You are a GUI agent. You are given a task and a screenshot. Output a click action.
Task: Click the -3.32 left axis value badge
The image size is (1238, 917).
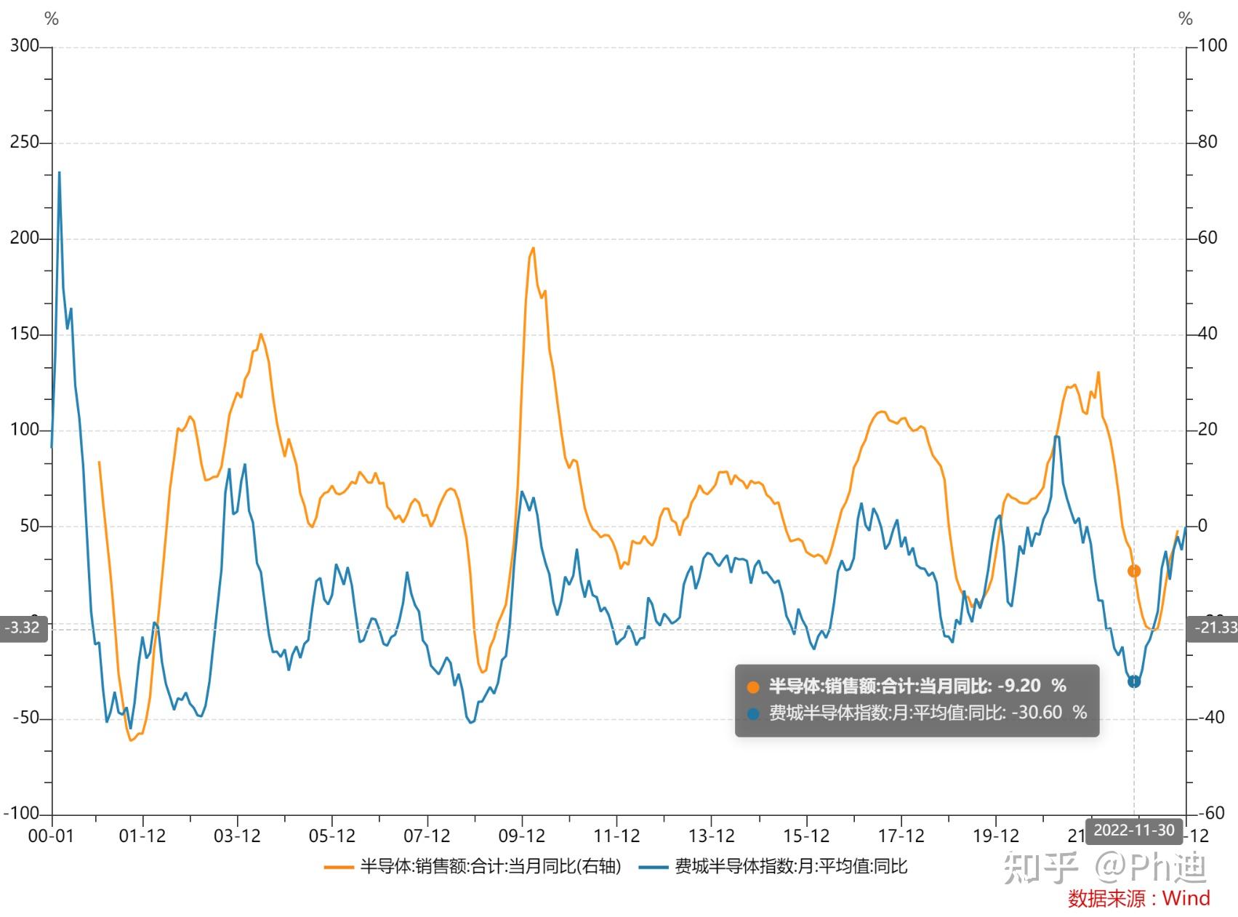click(23, 628)
